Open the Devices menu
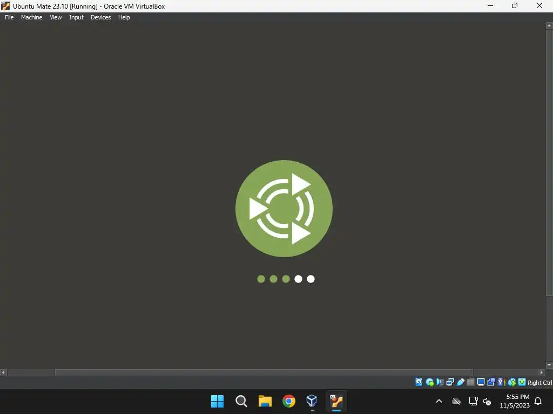553x414 pixels. [101, 17]
